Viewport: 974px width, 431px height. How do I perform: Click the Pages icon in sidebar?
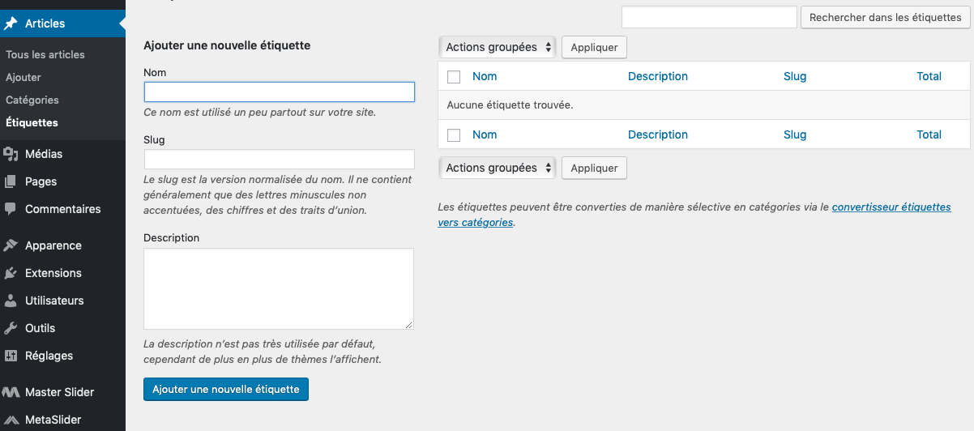11,181
